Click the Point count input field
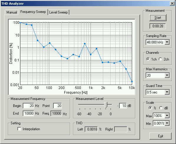This screenshot has width=176, height=144. 57,106
